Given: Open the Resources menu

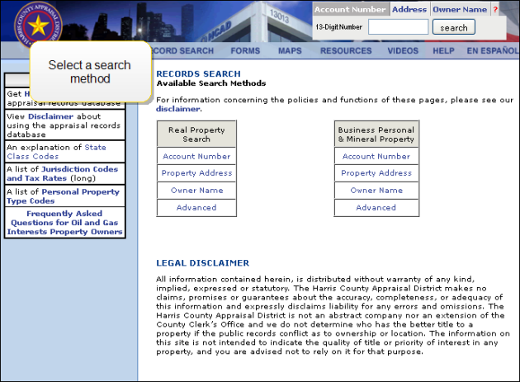Looking at the screenshot, I should [x=346, y=50].
